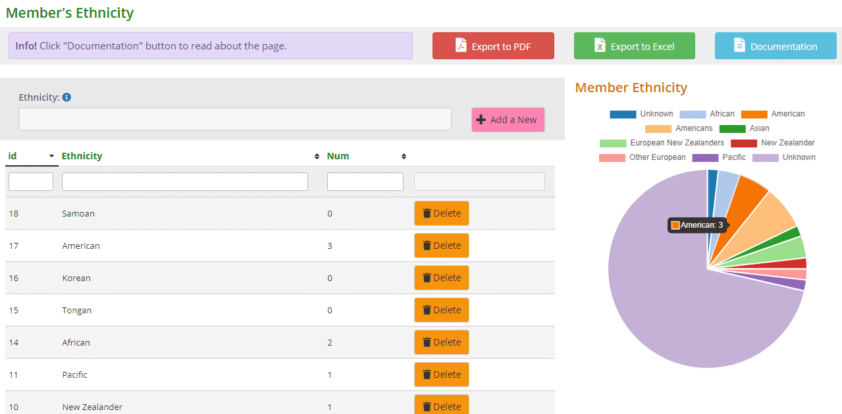Click the PDF file icon
The height and width of the screenshot is (414, 842).
[x=461, y=45]
